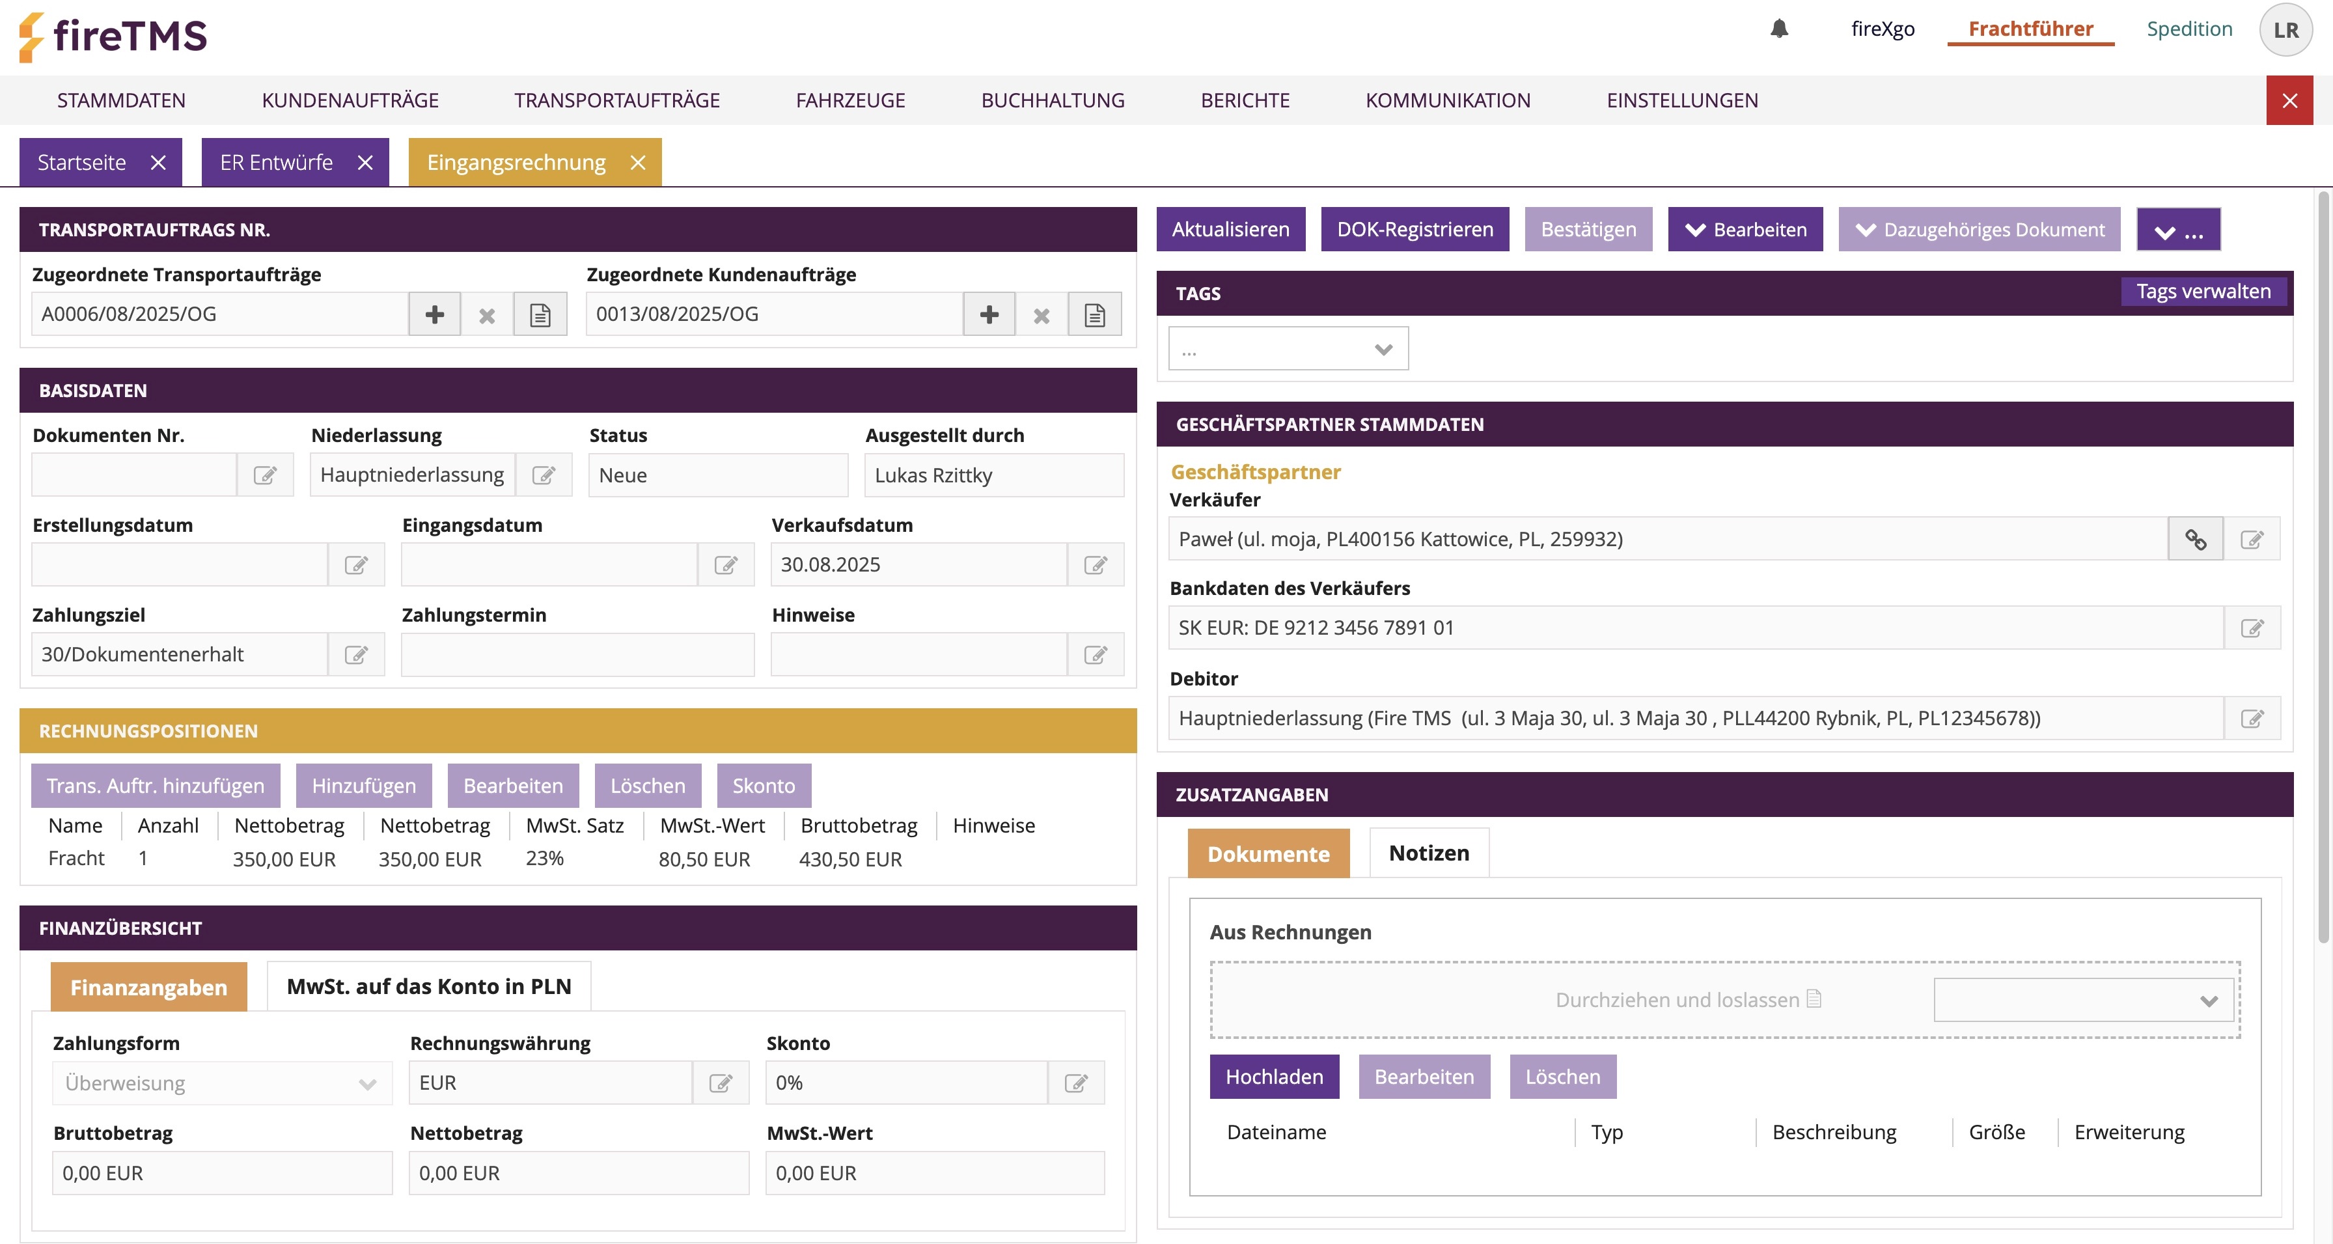2333x1244 pixels.
Task: Open the BERICHTE menu
Action: pyautogui.click(x=1245, y=100)
